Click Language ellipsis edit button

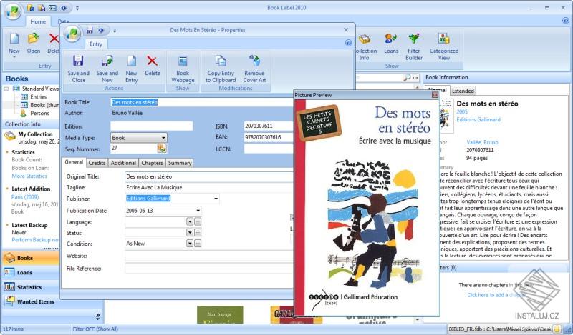(x=198, y=221)
